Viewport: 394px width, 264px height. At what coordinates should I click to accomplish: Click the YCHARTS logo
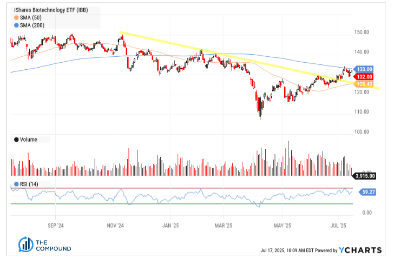360,250
